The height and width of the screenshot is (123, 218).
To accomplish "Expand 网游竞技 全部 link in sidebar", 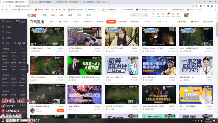I will pos(23,49).
